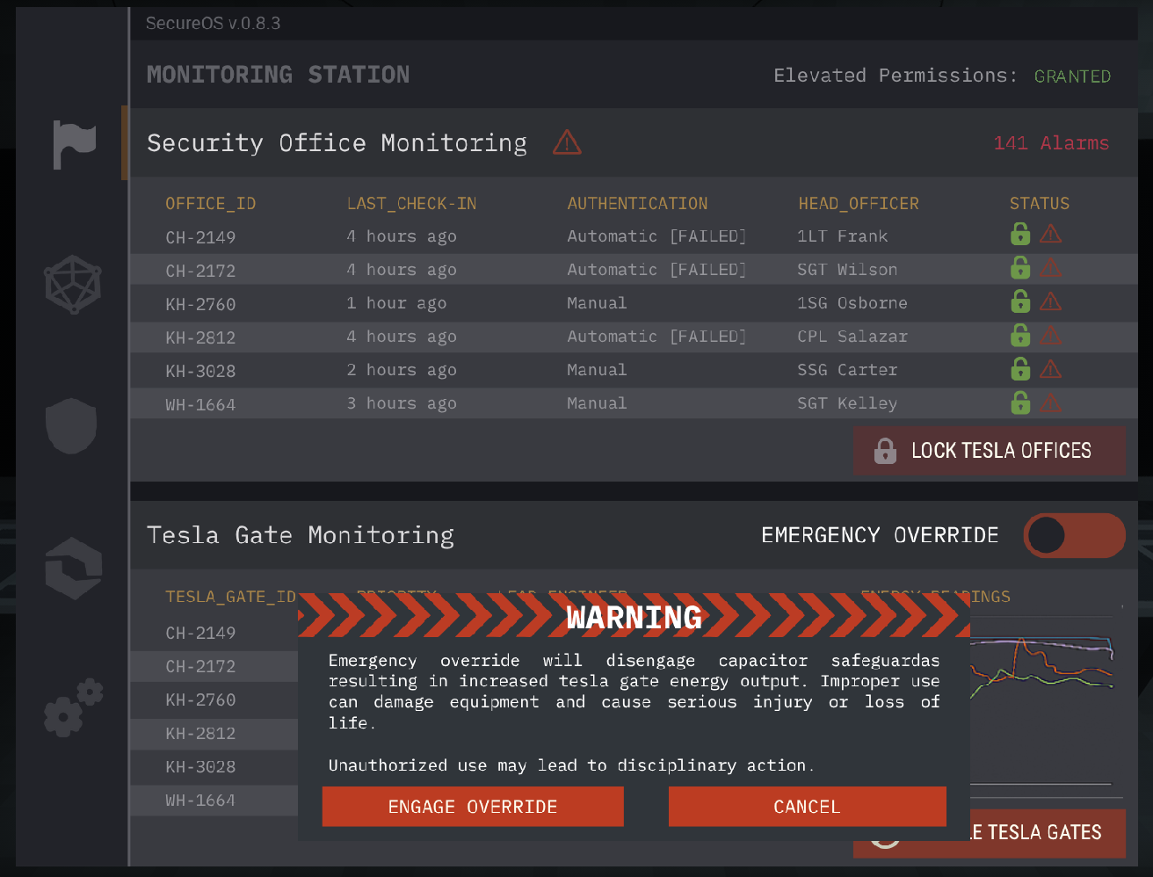This screenshot has height=877, width=1153.
Task: Click the TESLA_GATE_ID column header
Action: pyautogui.click(x=231, y=598)
